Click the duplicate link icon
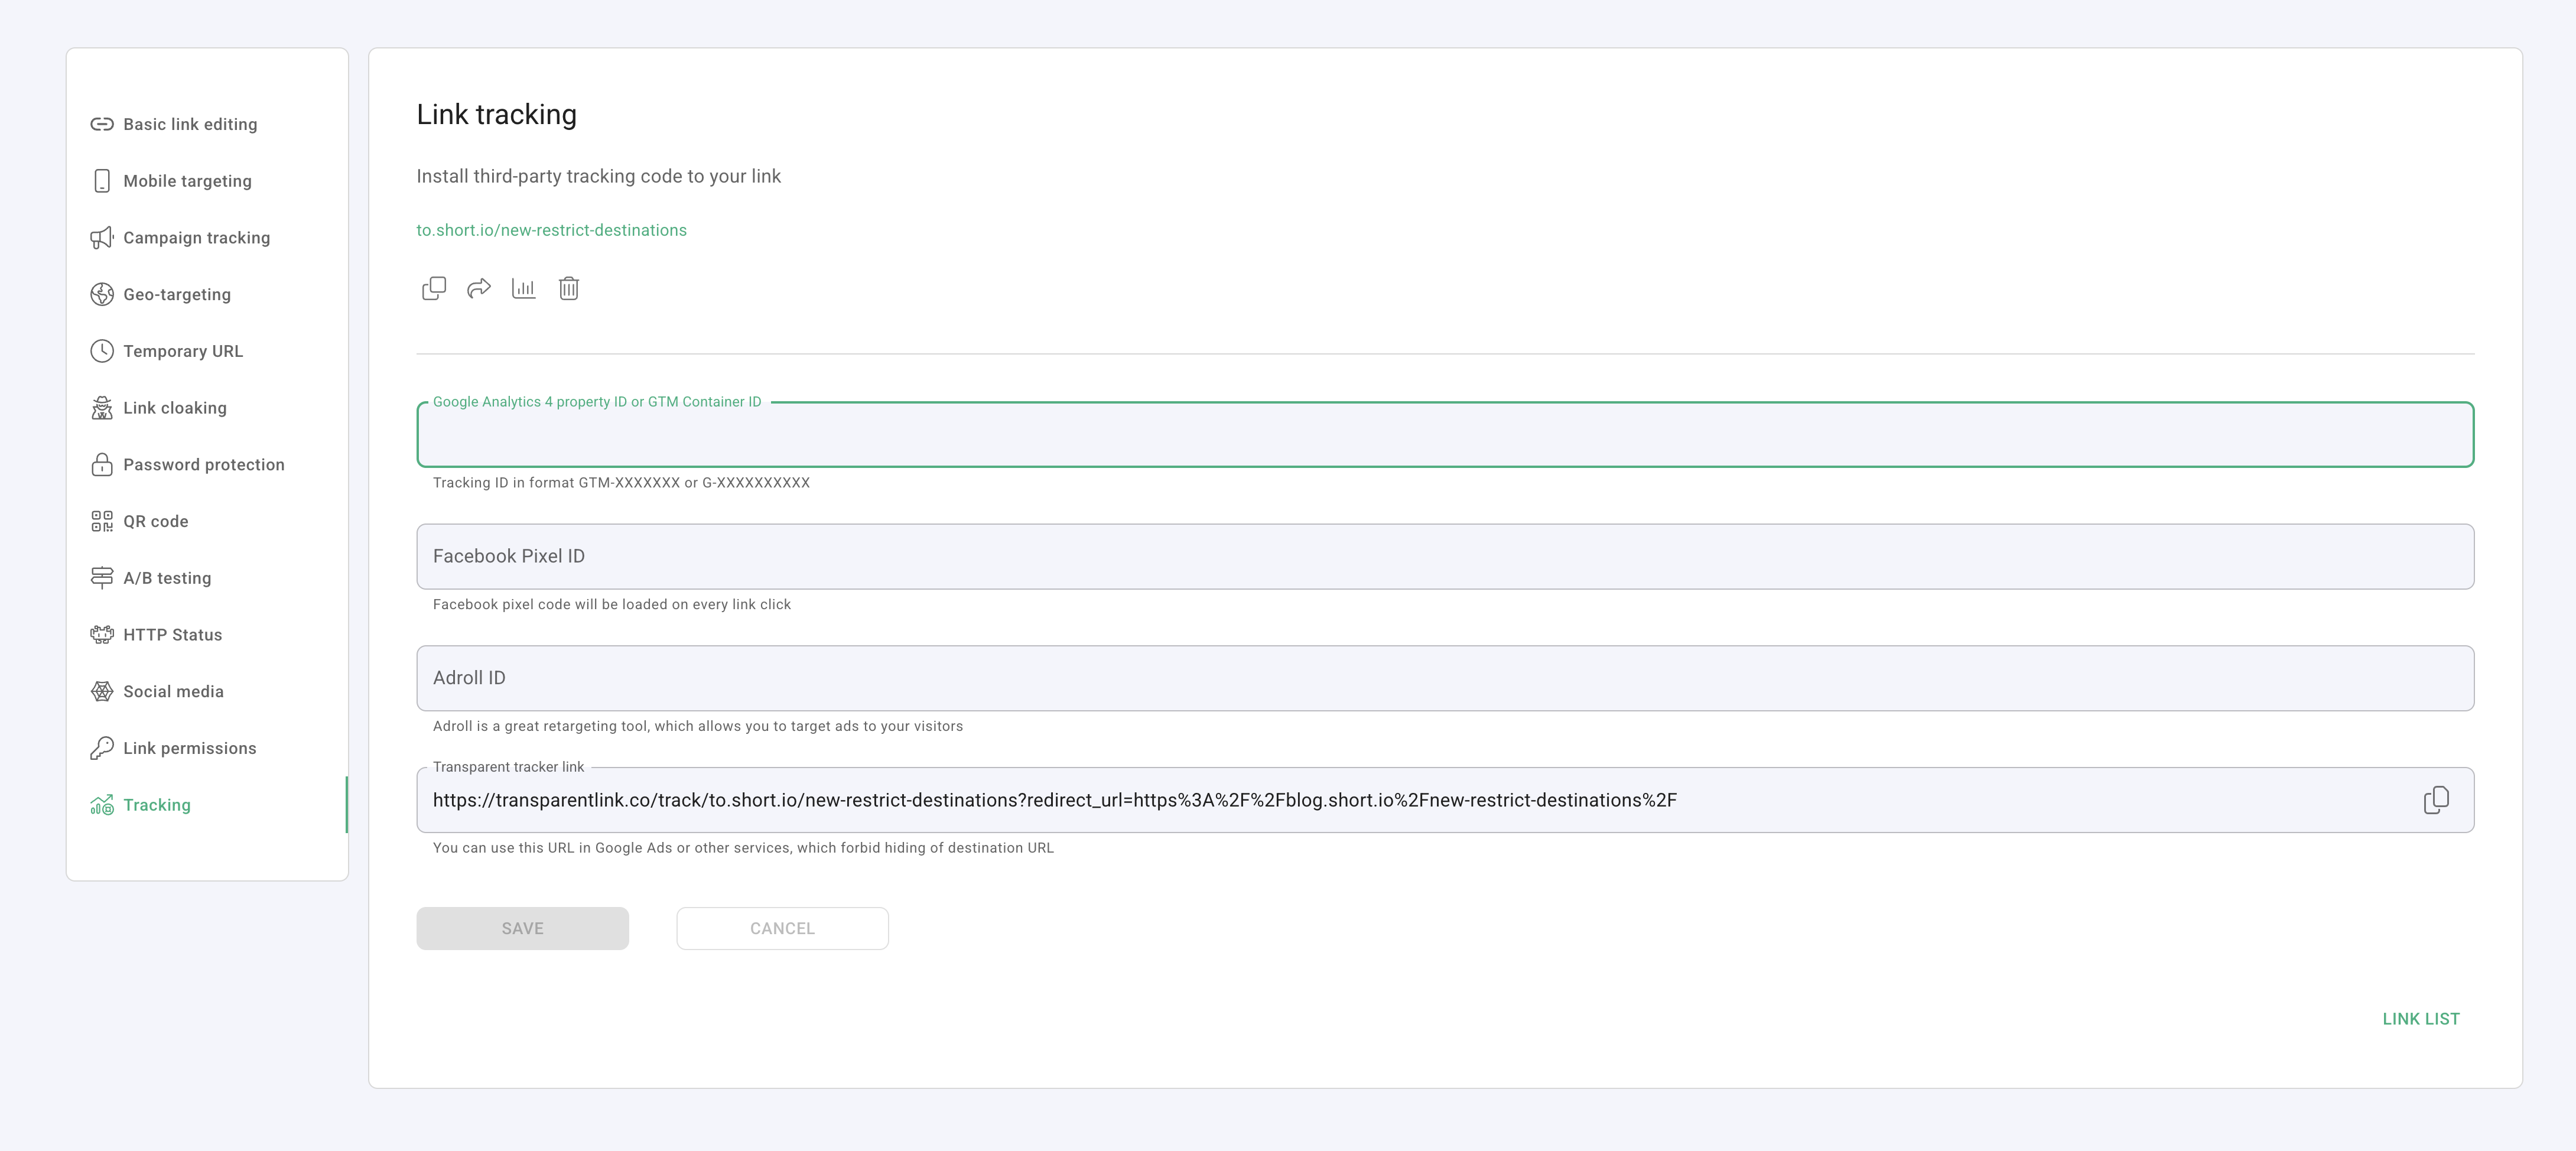The height and width of the screenshot is (1151, 2576). 434,288
